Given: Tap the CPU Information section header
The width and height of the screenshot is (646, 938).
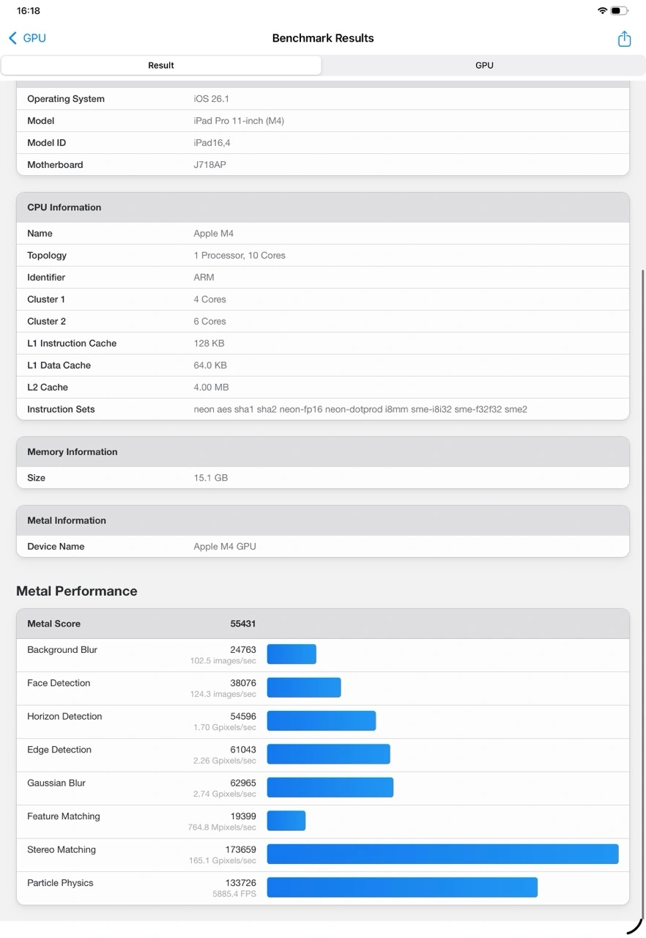Looking at the screenshot, I should [x=64, y=207].
